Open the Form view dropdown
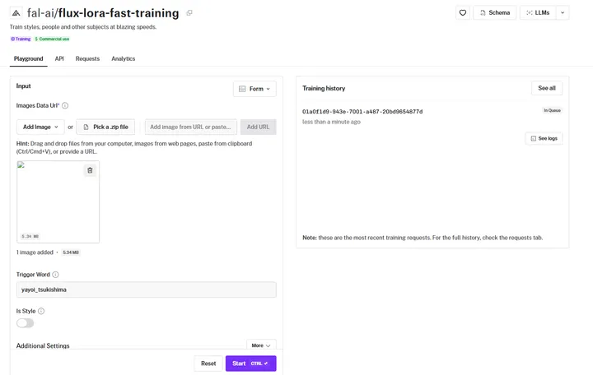Screen dimensions: 593x375 pos(254,89)
